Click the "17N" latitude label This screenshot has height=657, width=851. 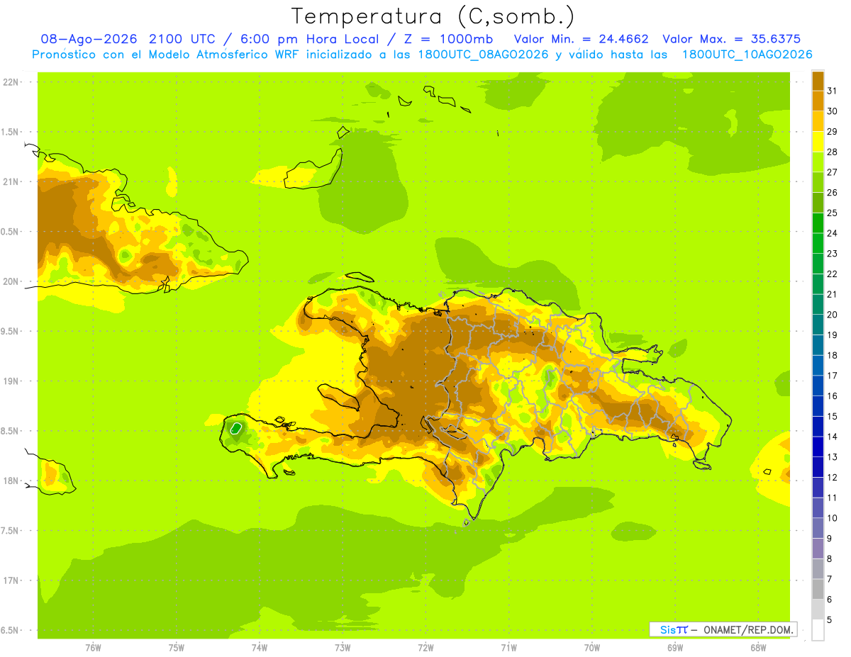click(x=11, y=580)
